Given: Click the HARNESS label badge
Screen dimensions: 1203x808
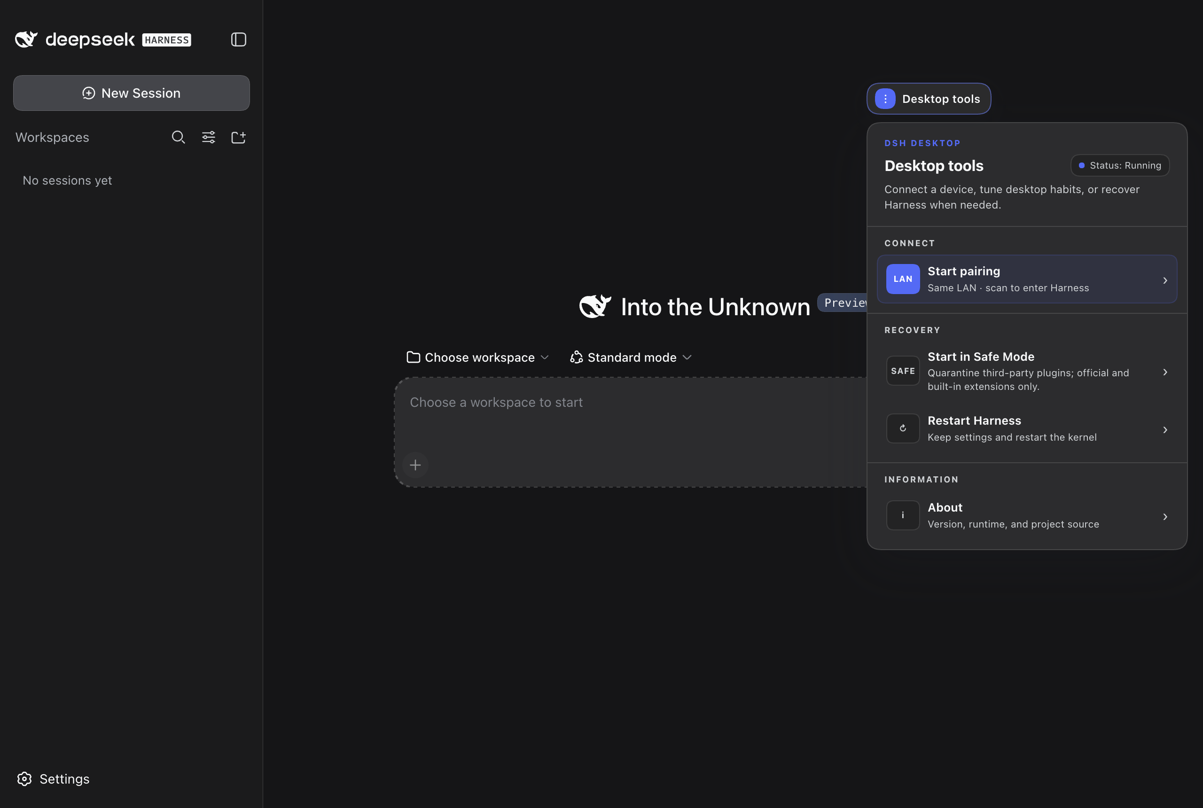Looking at the screenshot, I should (x=166, y=40).
